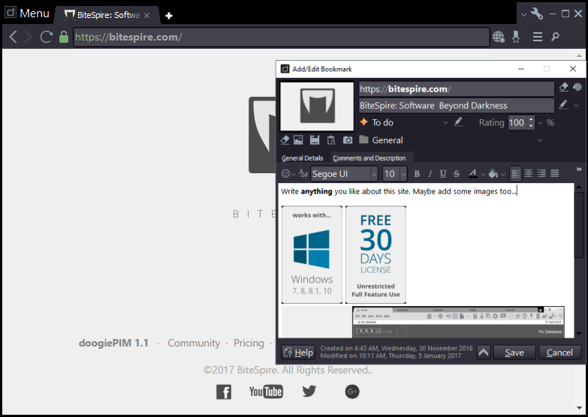
Task: Align text center
Action: (x=529, y=173)
